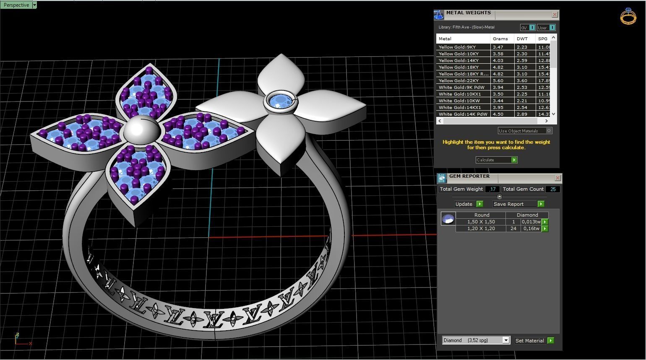Click the green arrow next to Save Report
This screenshot has height=360, width=646.
pyautogui.click(x=541, y=204)
